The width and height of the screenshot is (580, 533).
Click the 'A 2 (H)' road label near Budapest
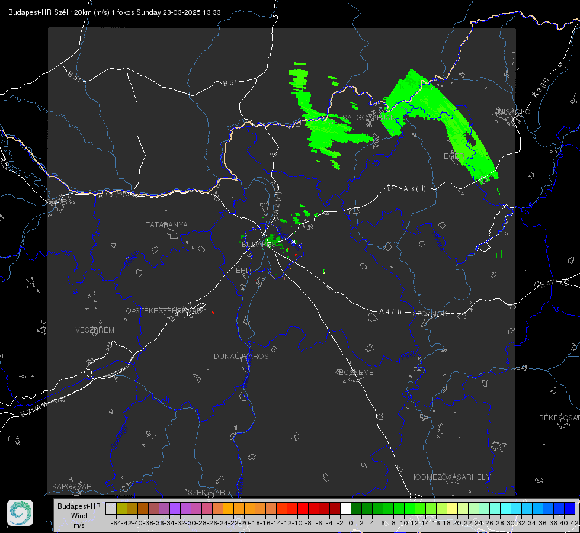277,203
